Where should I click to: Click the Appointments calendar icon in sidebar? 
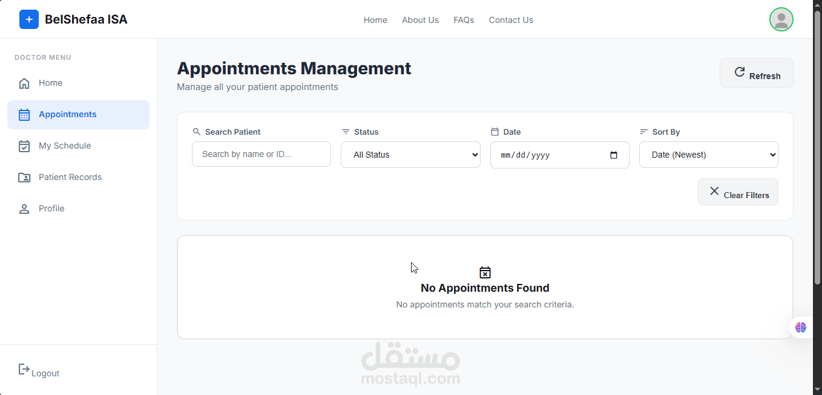click(24, 115)
